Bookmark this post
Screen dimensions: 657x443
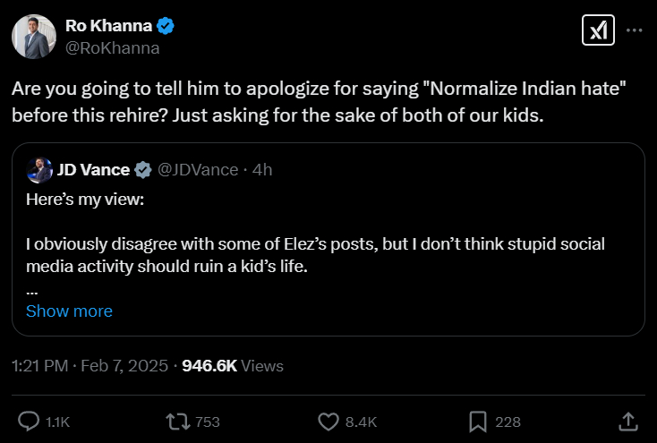[x=478, y=421]
